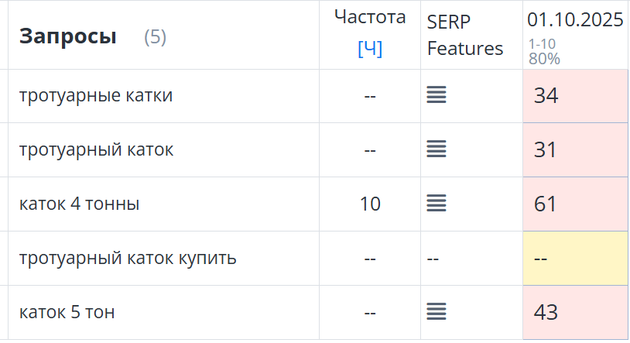Click frequency value 10 for каток 4 тонны
This screenshot has height=343, width=630.
tap(370, 204)
